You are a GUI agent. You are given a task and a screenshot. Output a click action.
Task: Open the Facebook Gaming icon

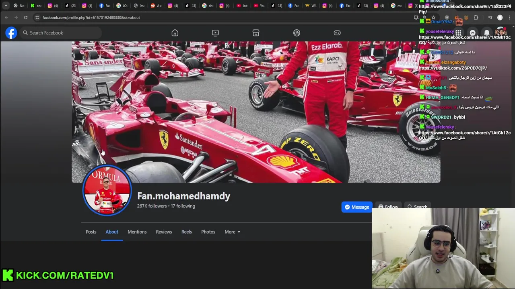tap(337, 33)
